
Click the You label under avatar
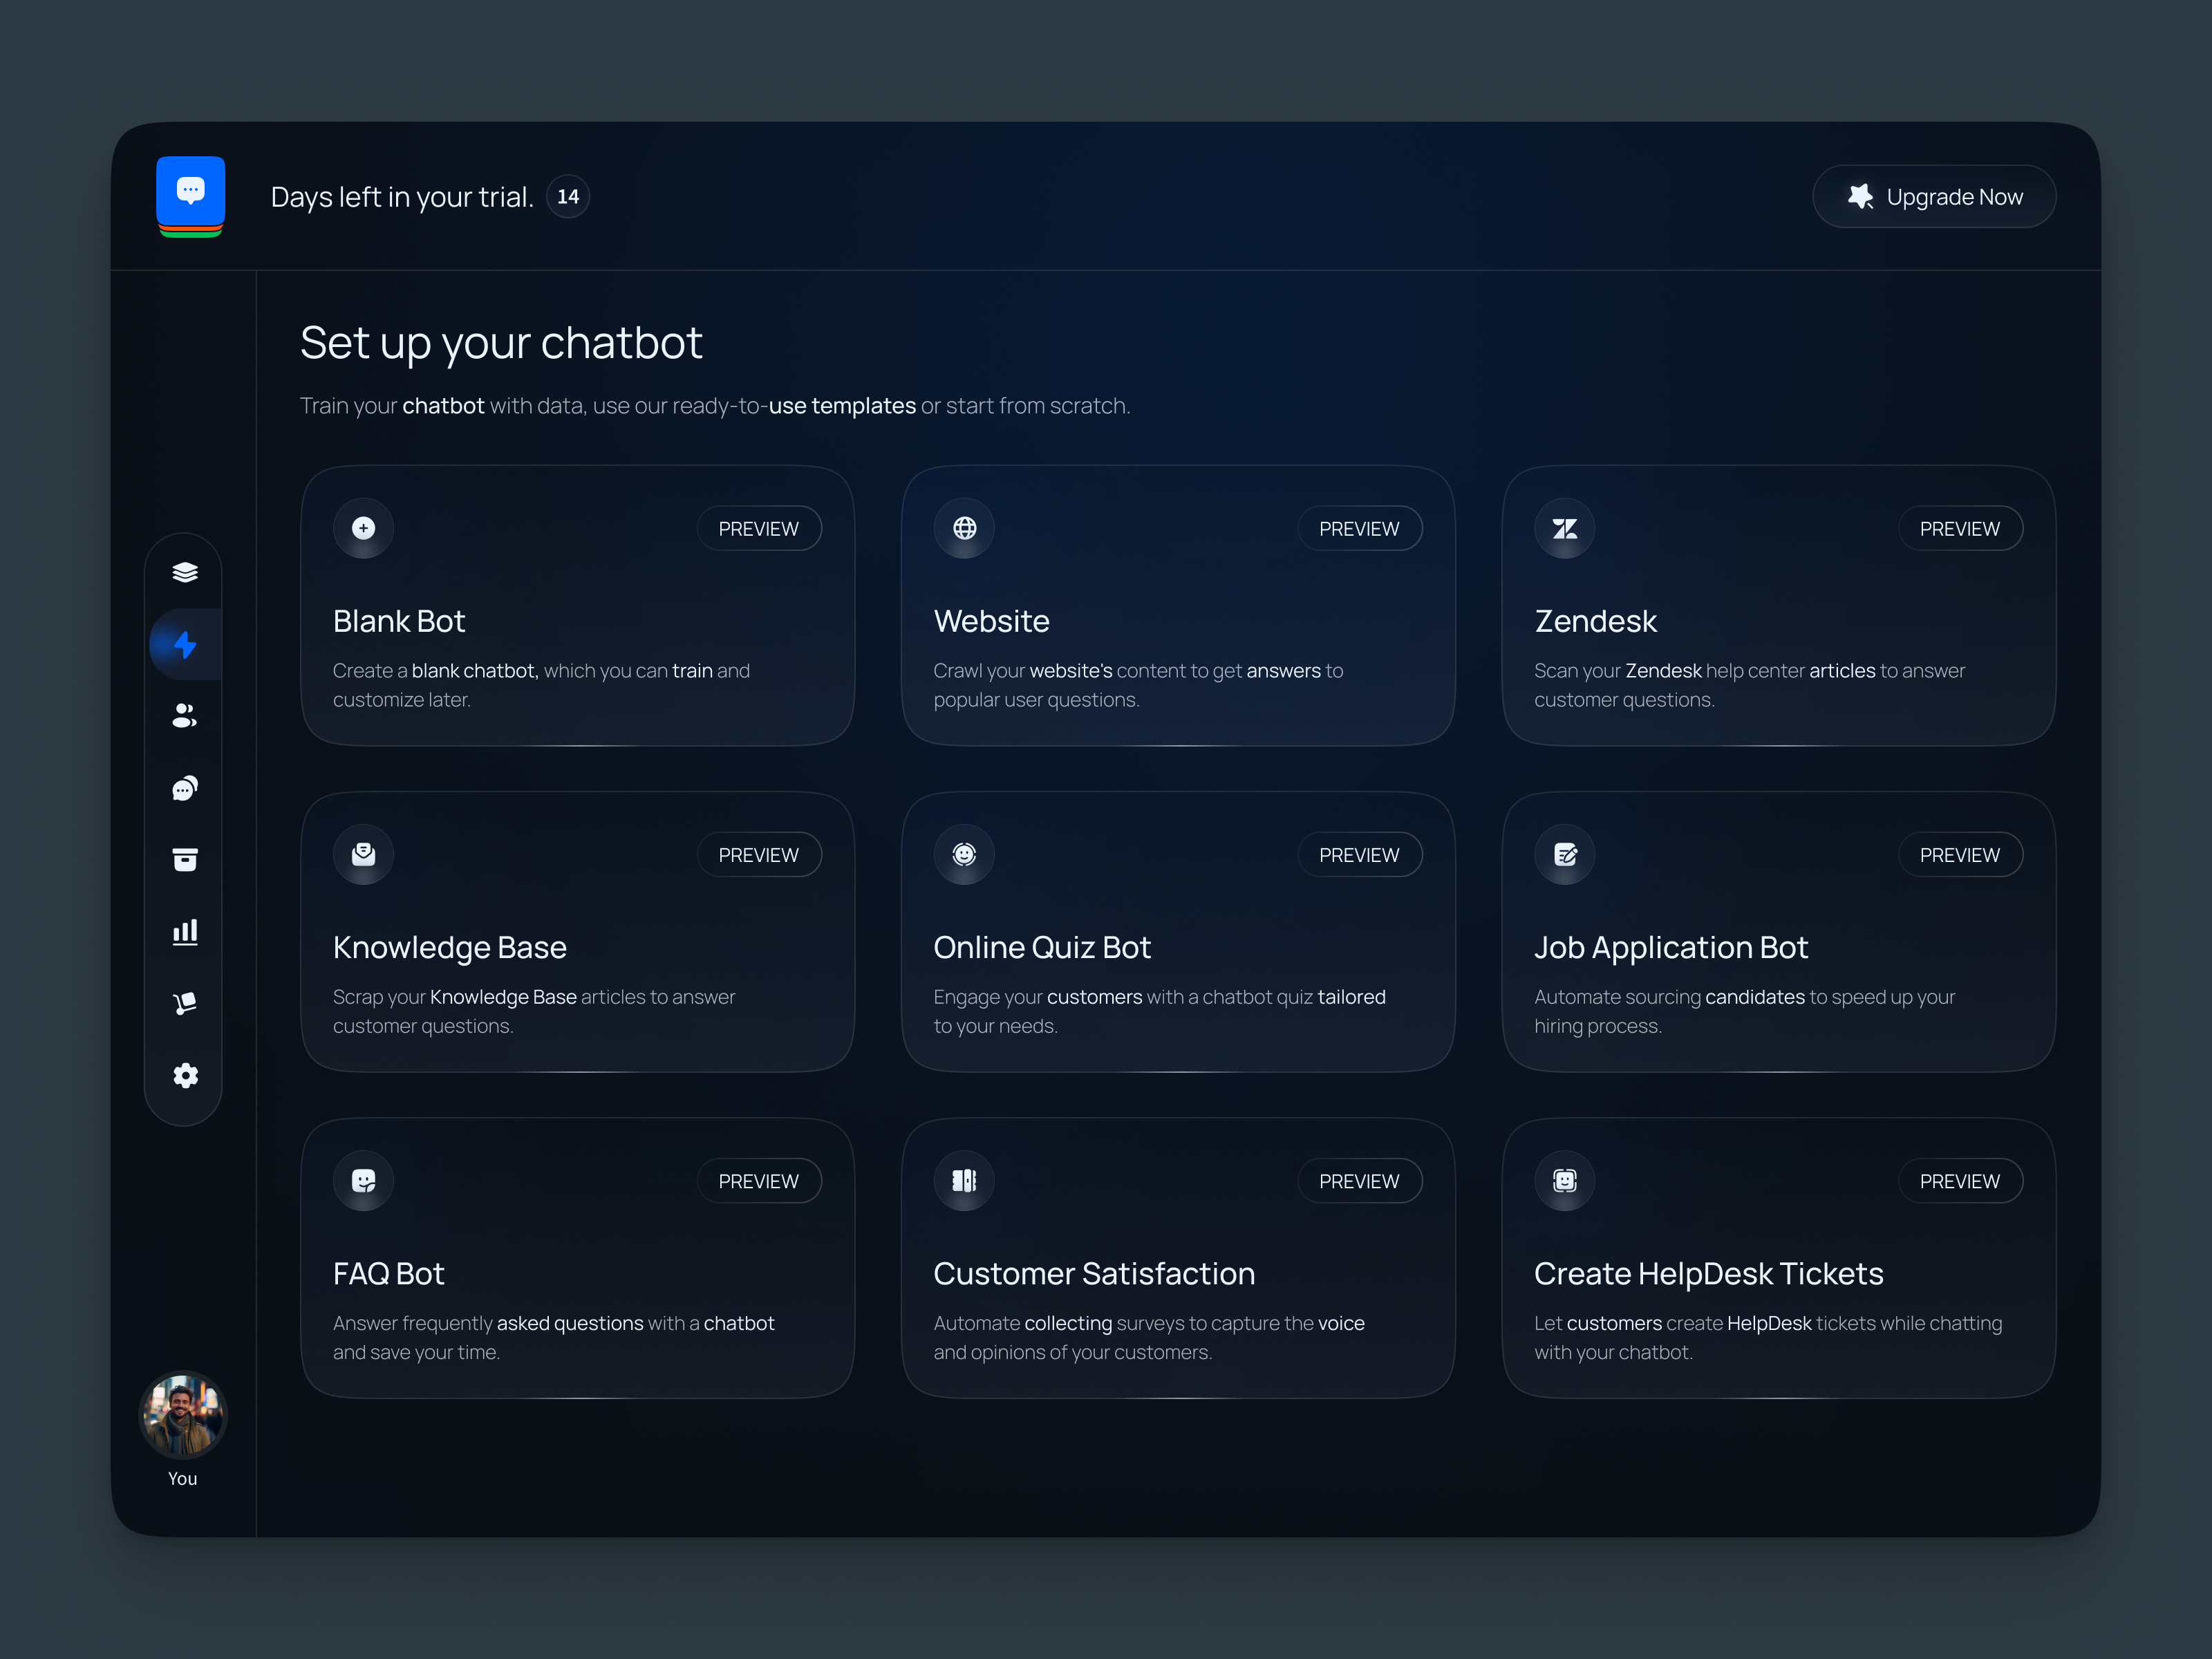point(183,1479)
